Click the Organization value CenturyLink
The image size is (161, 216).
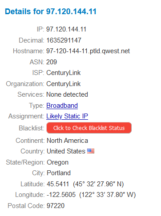click(x=64, y=84)
